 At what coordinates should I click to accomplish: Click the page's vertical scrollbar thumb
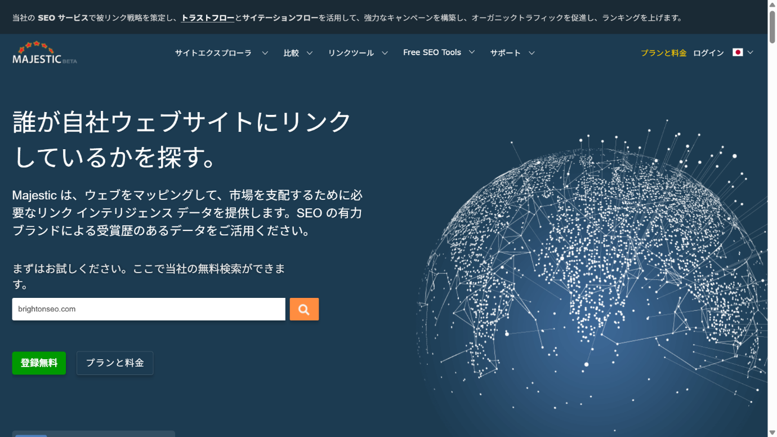pyautogui.click(x=772, y=27)
